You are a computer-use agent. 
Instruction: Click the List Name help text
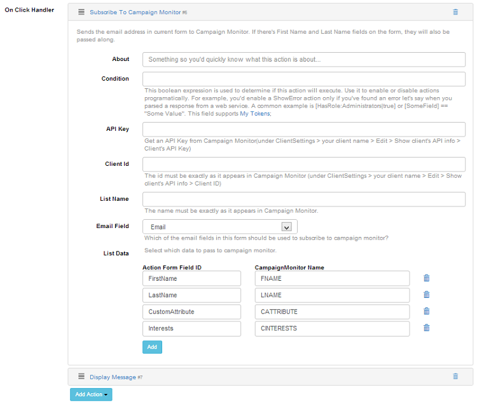pos(232,211)
